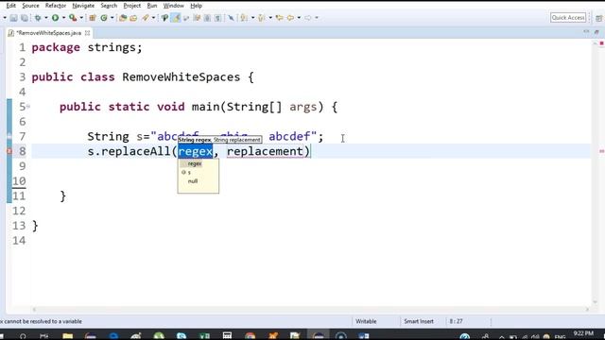Maximize the editor area with the maximize icon
Image resolution: width=605 pixels, height=340 pixels.
pyautogui.click(x=596, y=32)
